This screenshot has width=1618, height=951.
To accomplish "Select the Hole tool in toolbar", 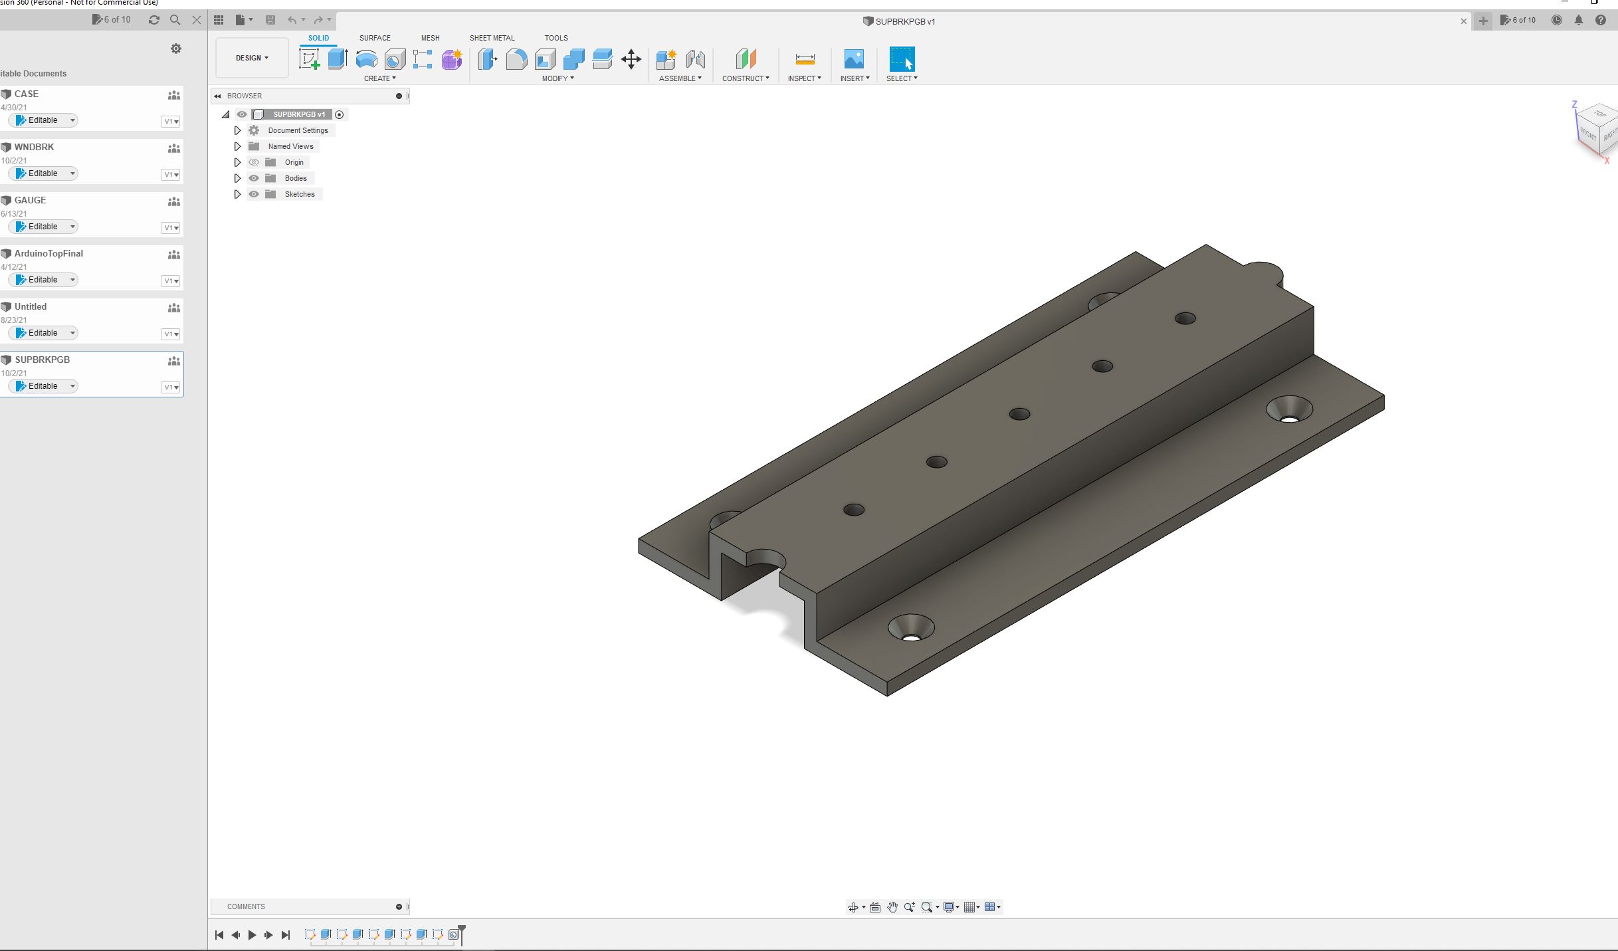I will pos(395,59).
